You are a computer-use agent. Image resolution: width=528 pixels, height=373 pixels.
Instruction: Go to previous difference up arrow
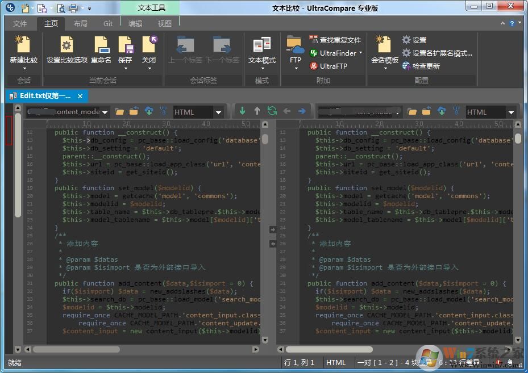point(257,111)
